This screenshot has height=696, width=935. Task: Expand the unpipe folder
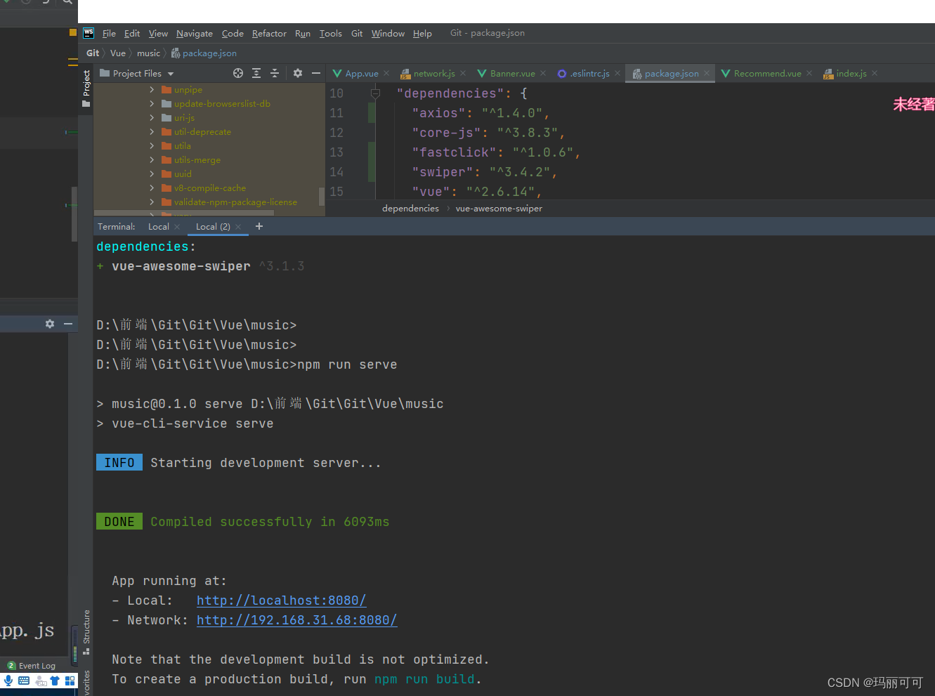point(152,89)
